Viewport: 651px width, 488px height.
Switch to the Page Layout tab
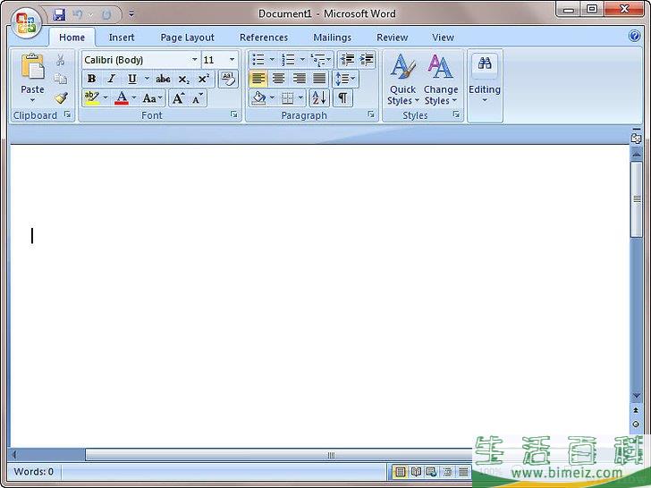(x=187, y=38)
